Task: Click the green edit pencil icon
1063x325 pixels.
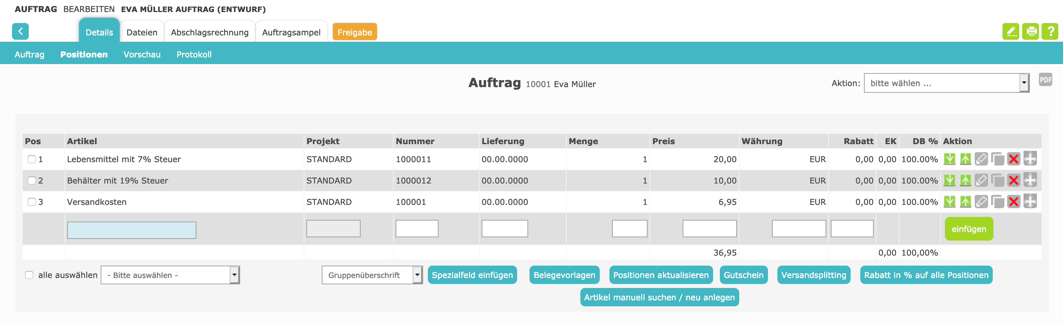Action: 1010,31
